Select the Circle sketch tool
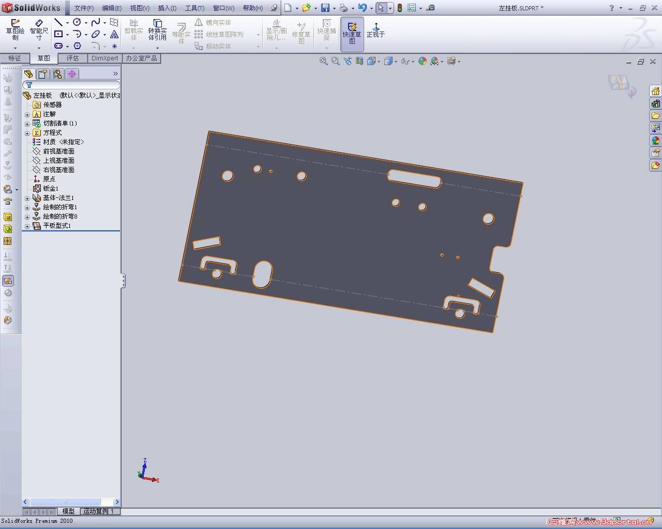The image size is (662, 529). pos(77,22)
